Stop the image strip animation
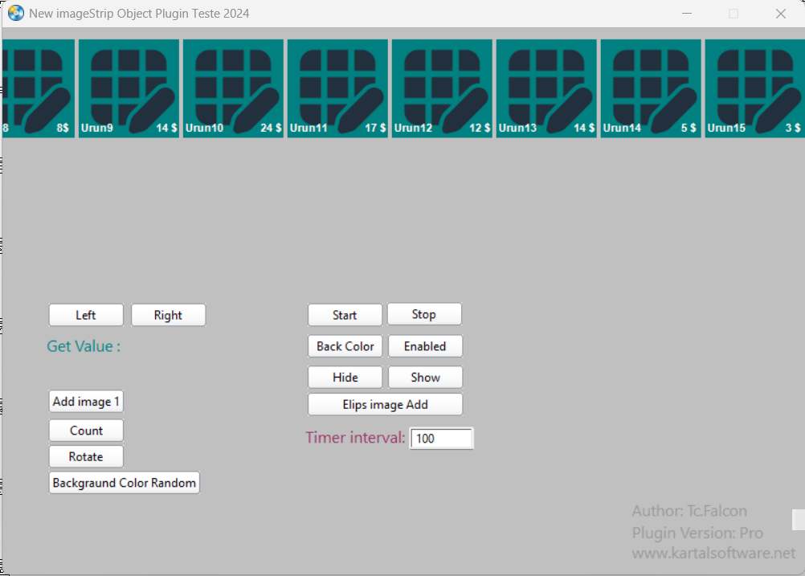Image resolution: width=805 pixels, height=576 pixels. (424, 314)
